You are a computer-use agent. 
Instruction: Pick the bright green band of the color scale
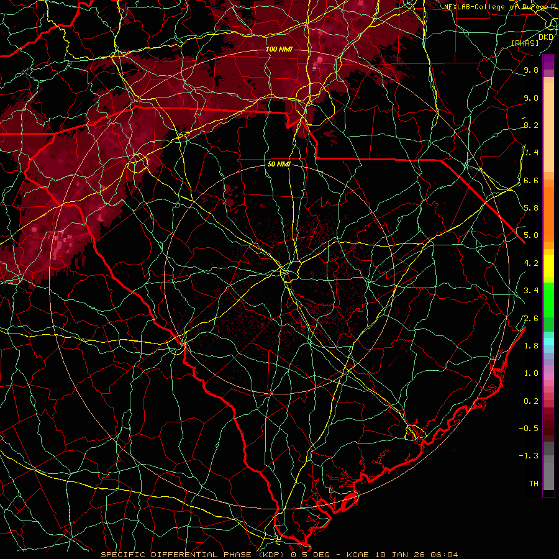pos(548,300)
